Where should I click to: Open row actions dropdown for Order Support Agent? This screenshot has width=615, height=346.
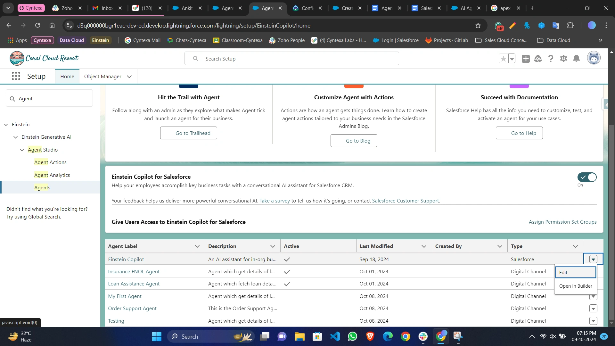point(593,308)
